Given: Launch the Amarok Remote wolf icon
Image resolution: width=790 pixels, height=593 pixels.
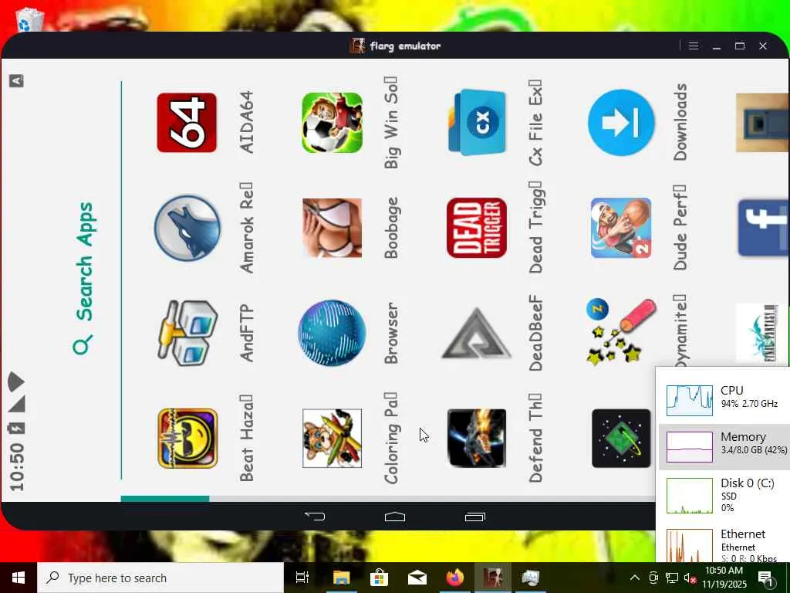Looking at the screenshot, I should 187,228.
